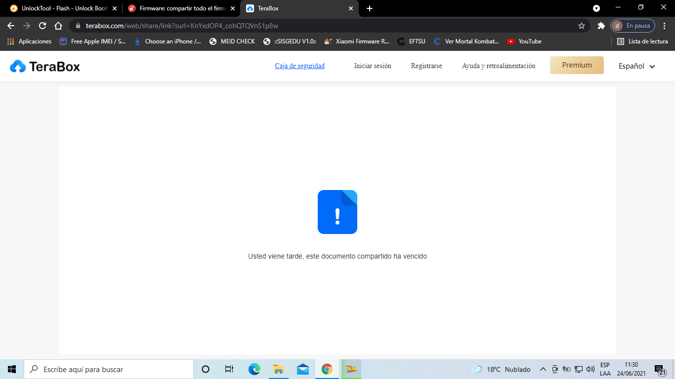Screen dimensions: 675x379
Task: Open the tab search dropdown arrow
Action: tap(596, 8)
